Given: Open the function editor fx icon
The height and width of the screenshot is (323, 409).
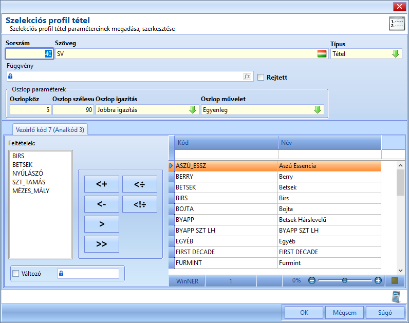Looking at the screenshot, I should [247, 77].
